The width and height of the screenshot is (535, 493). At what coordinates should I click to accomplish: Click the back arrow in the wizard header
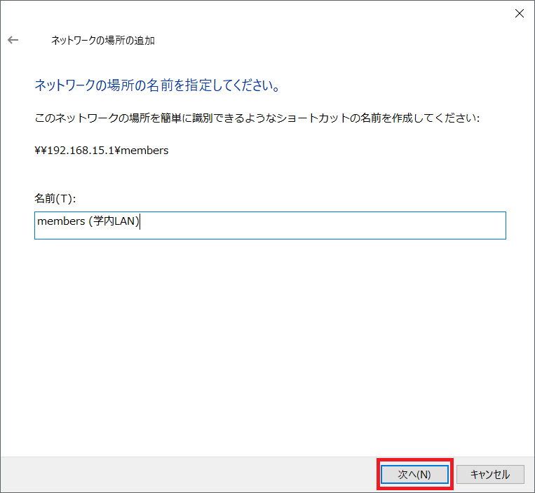point(13,41)
